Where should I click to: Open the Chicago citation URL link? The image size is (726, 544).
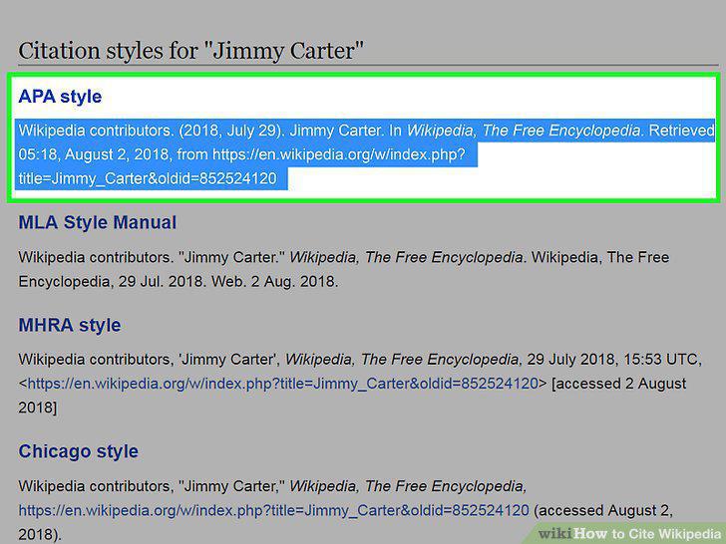[x=273, y=510]
